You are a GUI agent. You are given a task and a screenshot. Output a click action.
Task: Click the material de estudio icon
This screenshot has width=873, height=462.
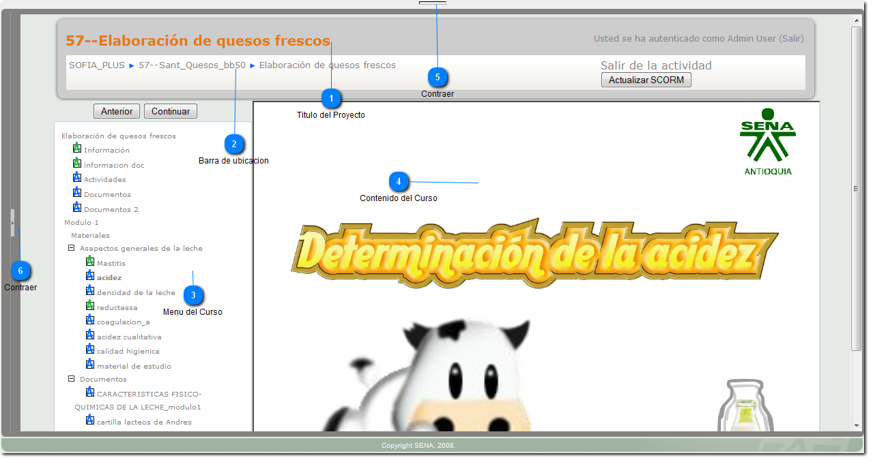(89, 363)
